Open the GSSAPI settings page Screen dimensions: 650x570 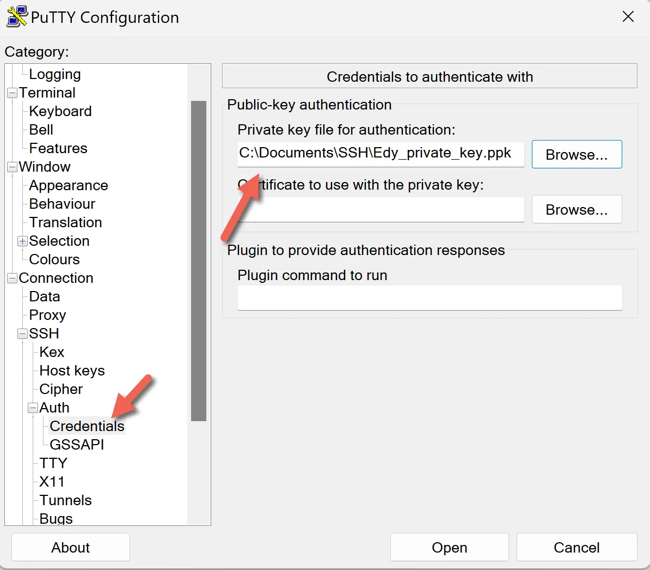point(77,445)
